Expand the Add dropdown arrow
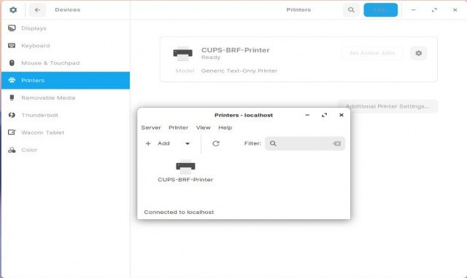The image size is (467, 278). (188, 143)
